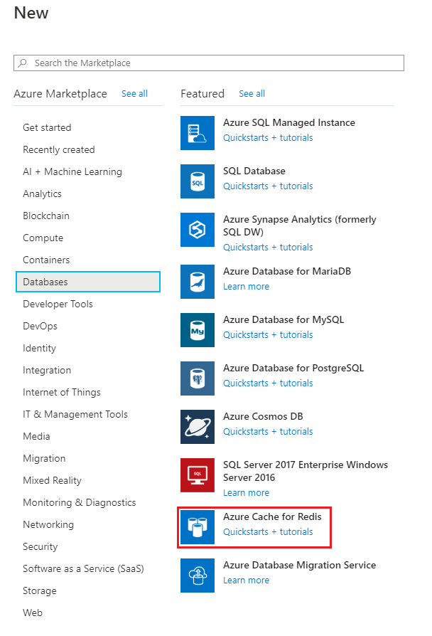Select the Databases category
Image resolution: width=432 pixels, height=636 pixels.
[88, 282]
